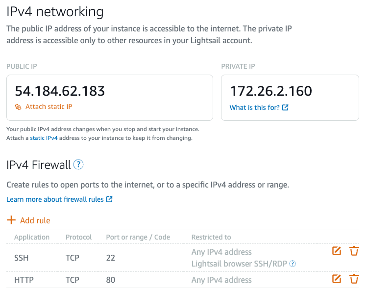Click 'Port or range / Code' column header
This screenshot has height=295, width=367.
138,237
